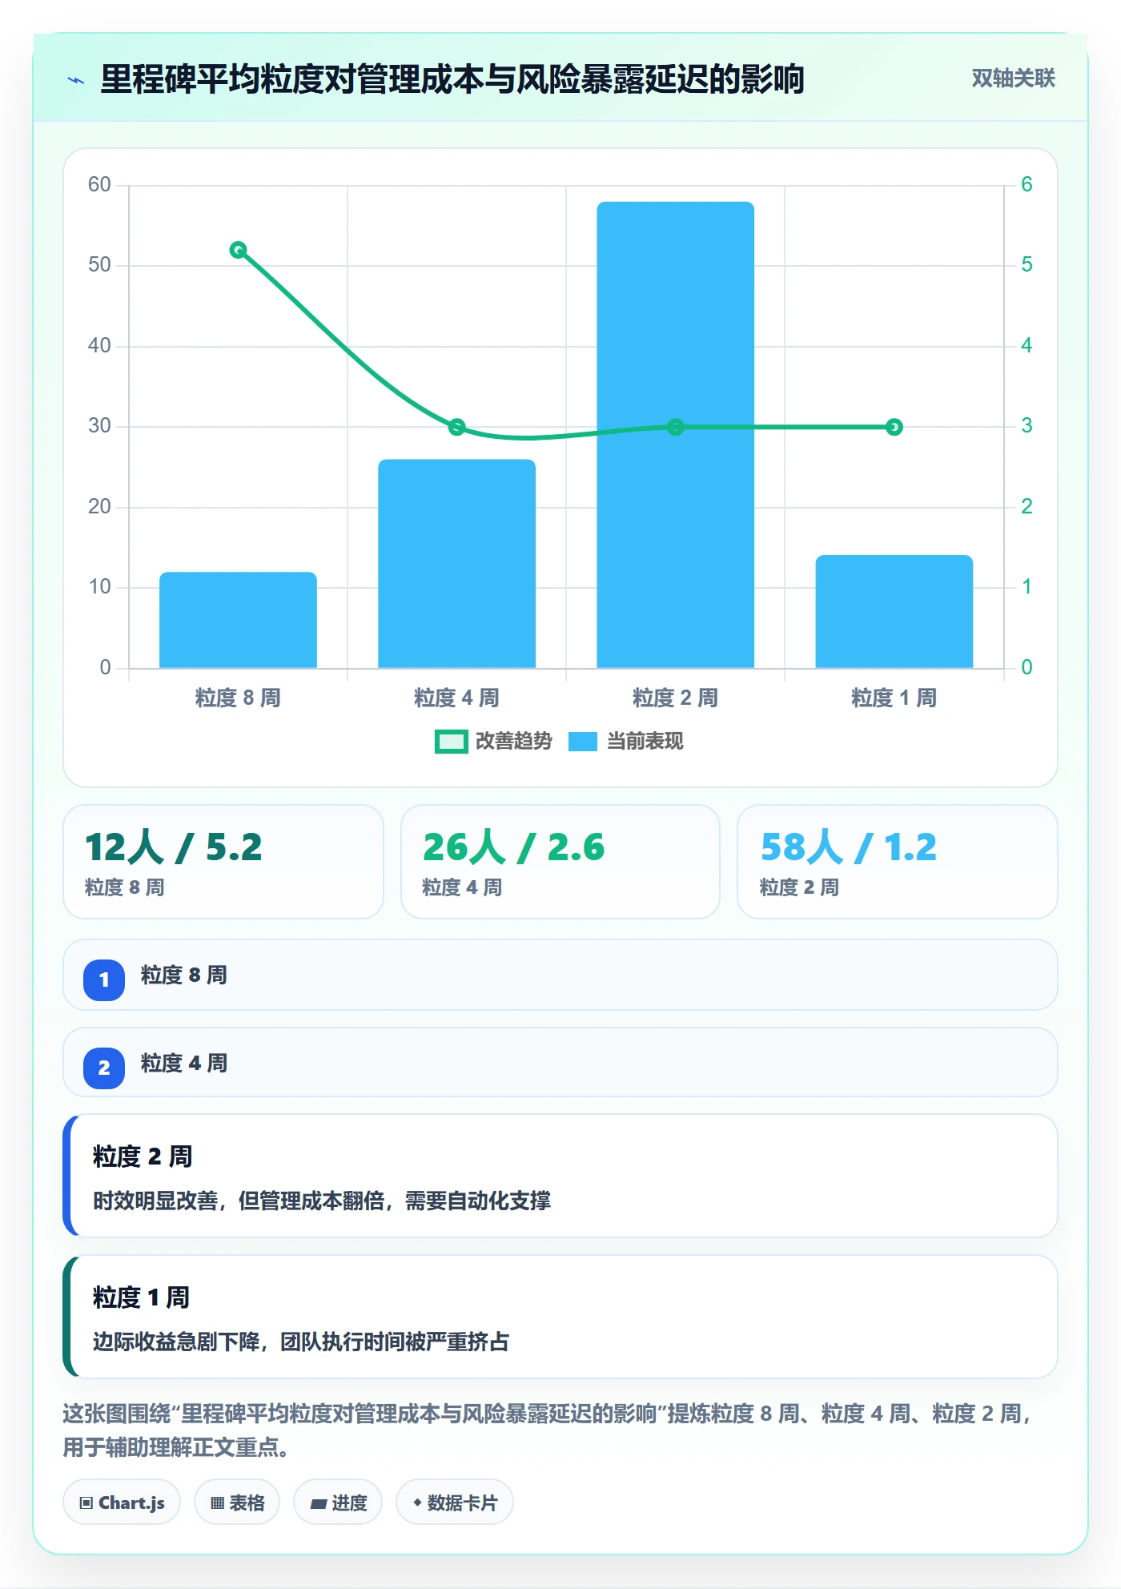The image size is (1121, 1589).
Task: Toggle the 当前表现 legend swatch
Action: pos(582,742)
